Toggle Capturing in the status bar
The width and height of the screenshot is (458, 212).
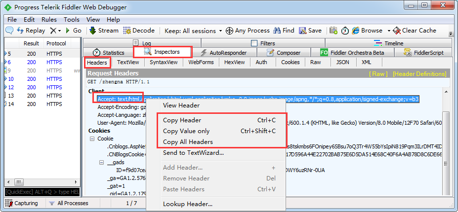(x=22, y=203)
